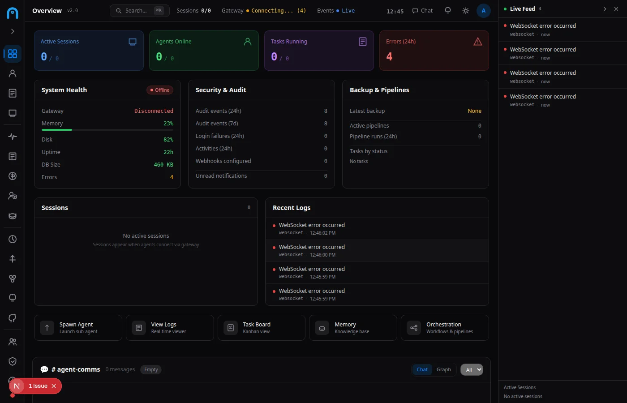Switch agent-comms to Graph tab
This screenshot has width=627, height=403.
click(x=444, y=369)
